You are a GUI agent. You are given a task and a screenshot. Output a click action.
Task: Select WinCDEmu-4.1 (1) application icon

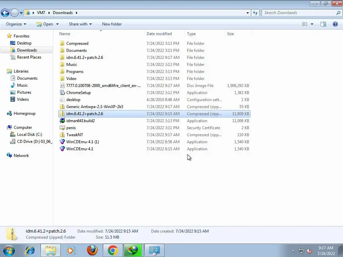click(x=62, y=142)
